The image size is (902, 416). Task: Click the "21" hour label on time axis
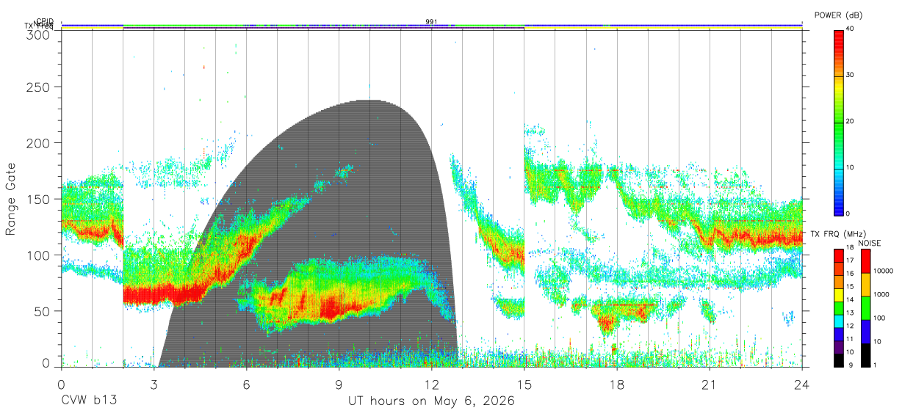click(710, 384)
